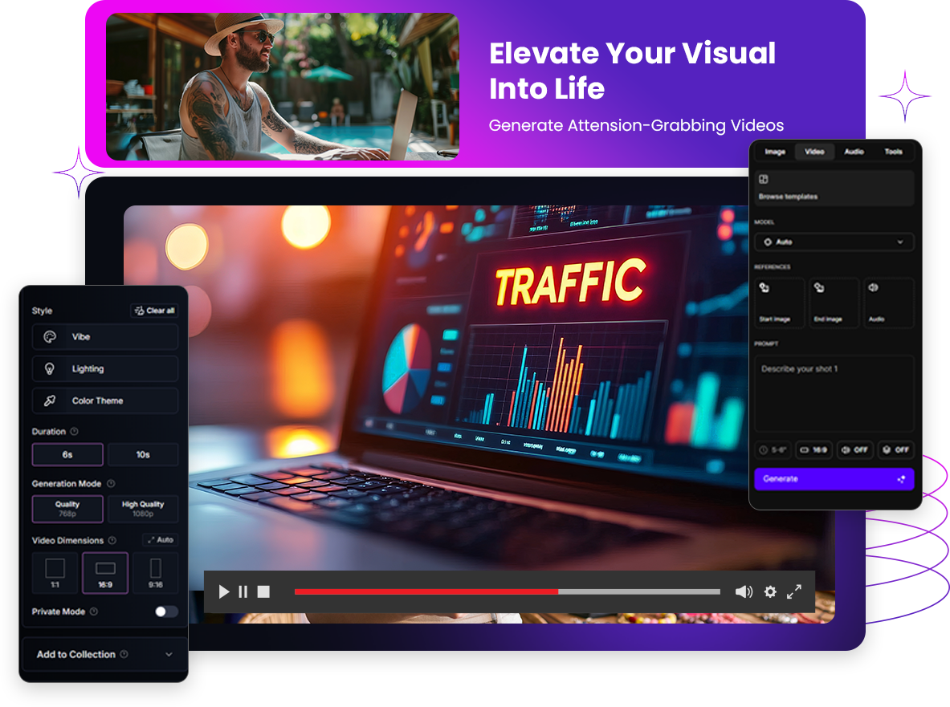Click the Browse templates icon
The width and height of the screenshot is (950, 707).
pyautogui.click(x=764, y=180)
